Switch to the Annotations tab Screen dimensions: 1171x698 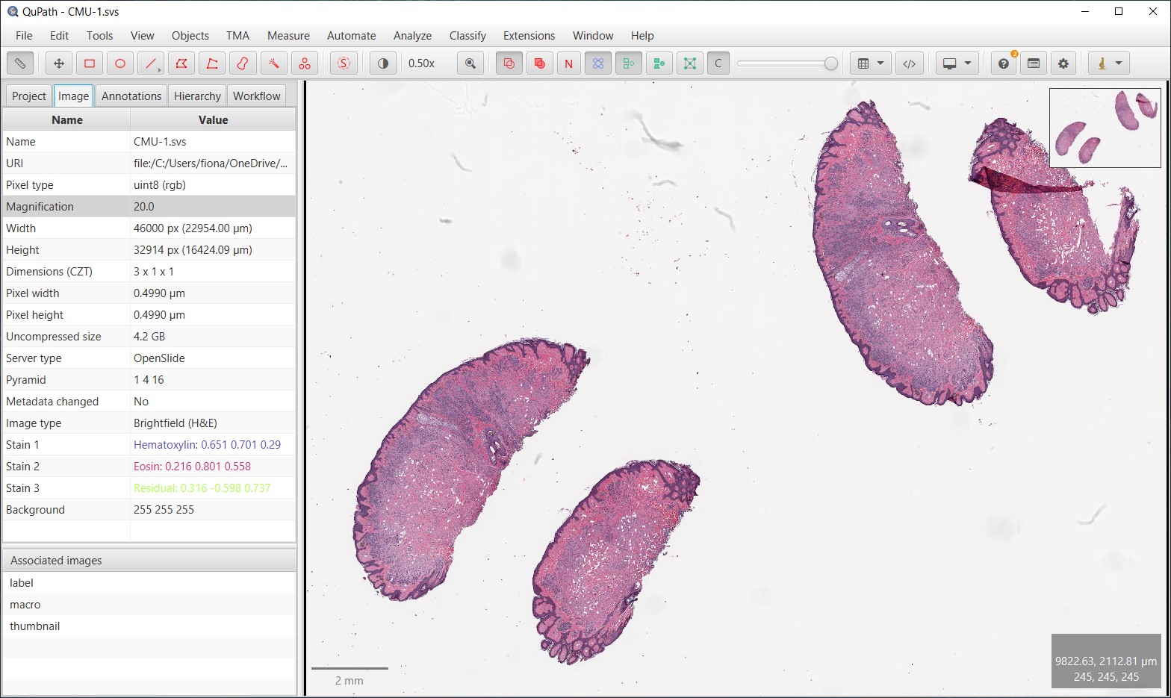131,96
